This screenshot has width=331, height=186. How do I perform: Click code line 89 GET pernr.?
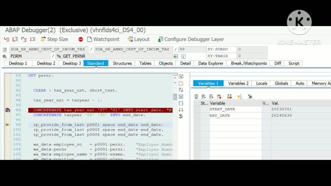coord(41,76)
